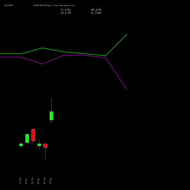Image resolution: width=190 pixels, height=190 pixels.
Task: Click the 07 Sep date label
Action: pos(51,181)
